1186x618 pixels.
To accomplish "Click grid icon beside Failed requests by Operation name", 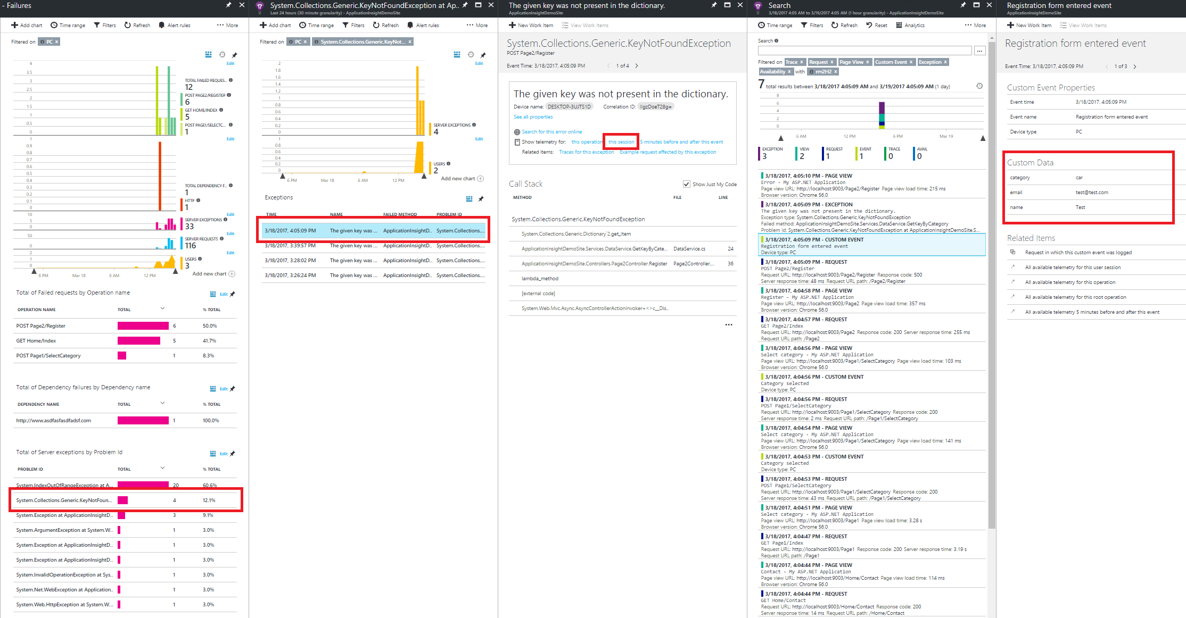I will point(213,294).
